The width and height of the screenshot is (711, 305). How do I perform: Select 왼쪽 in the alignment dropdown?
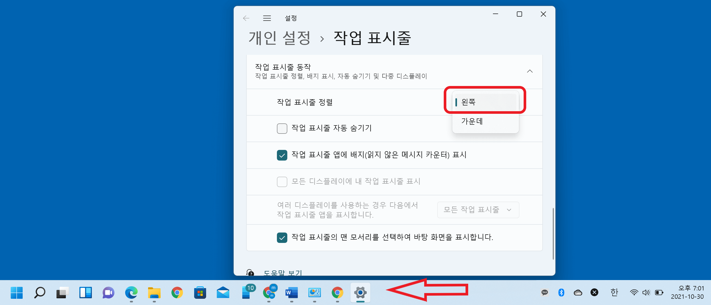pos(485,102)
